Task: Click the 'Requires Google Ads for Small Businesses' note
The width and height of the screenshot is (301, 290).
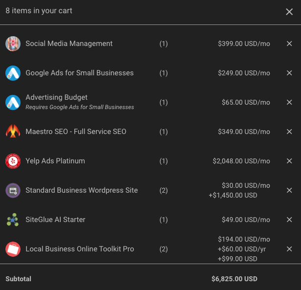Action: 80,107
